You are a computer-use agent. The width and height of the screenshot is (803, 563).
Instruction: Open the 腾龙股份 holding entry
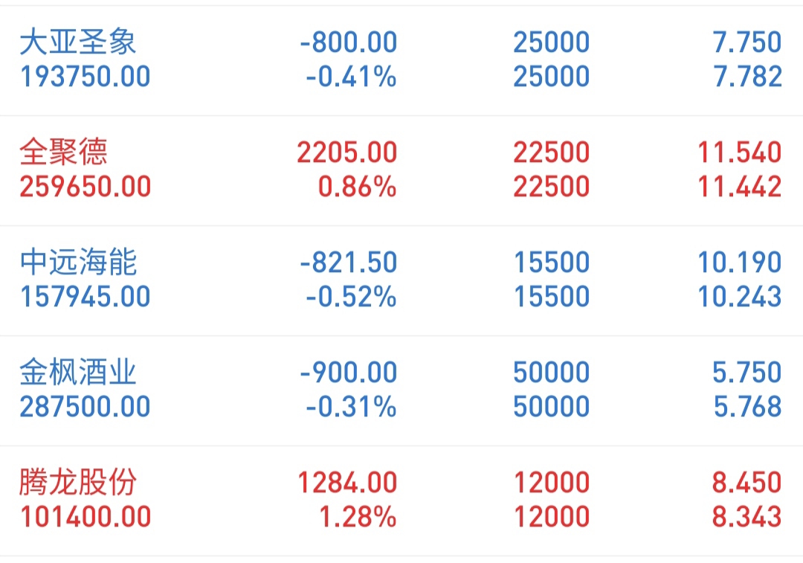point(401,501)
